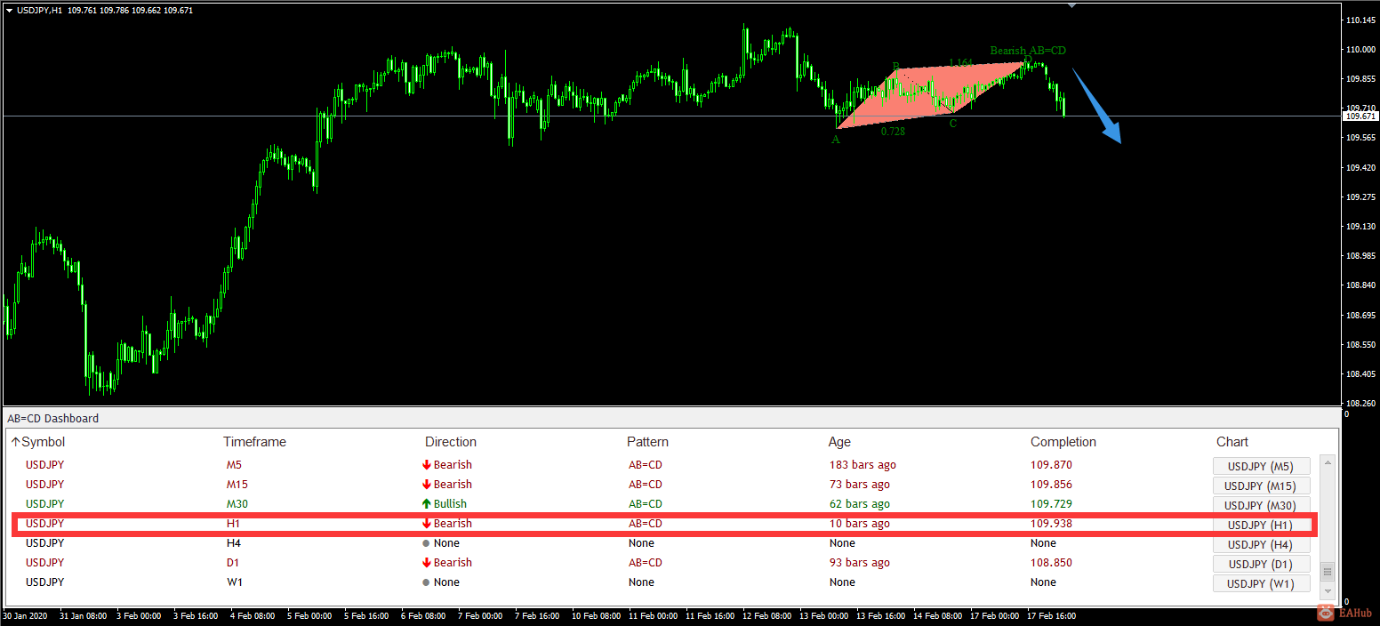Image resolution: width=1380 pixels, height=626 pixels.
Task: Click the Chart column header
Action: (1232, 442)
